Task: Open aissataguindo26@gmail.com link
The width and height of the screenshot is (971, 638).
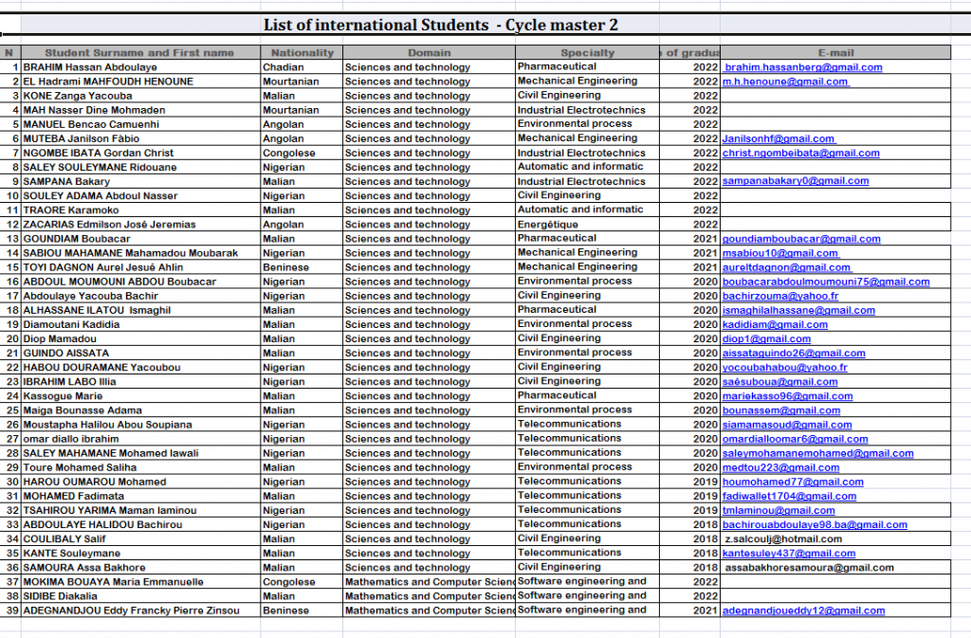Action: [x=794, y=354]
